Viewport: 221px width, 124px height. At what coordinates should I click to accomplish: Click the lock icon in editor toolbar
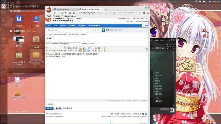click(96, 48)
